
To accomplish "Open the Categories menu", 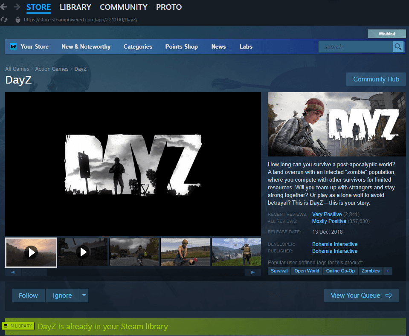I will point(138,47).
